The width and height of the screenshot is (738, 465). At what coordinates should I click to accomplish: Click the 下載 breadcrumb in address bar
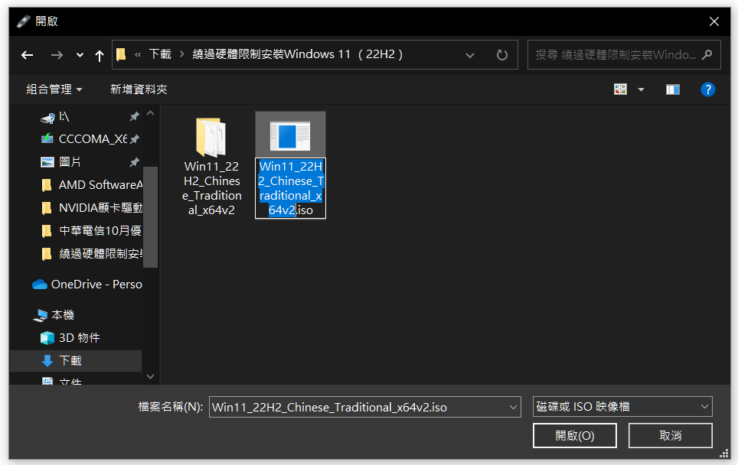[x=160, y=54]
